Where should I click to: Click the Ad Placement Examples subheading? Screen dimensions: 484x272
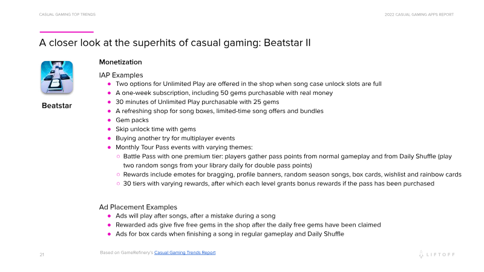(138, 207)
